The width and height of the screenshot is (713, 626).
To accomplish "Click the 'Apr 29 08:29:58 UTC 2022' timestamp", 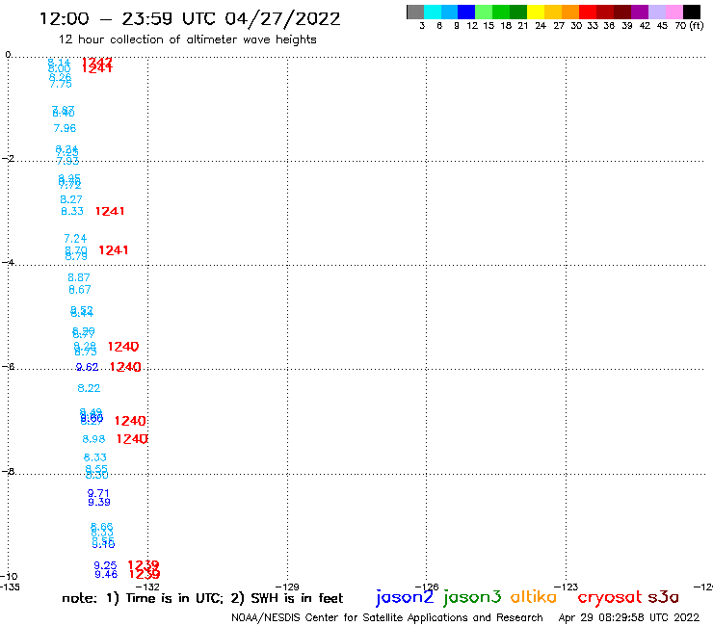I will (x=629, y=617).
